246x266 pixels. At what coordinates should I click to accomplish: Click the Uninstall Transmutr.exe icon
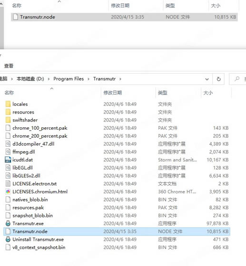pos(8,239)
